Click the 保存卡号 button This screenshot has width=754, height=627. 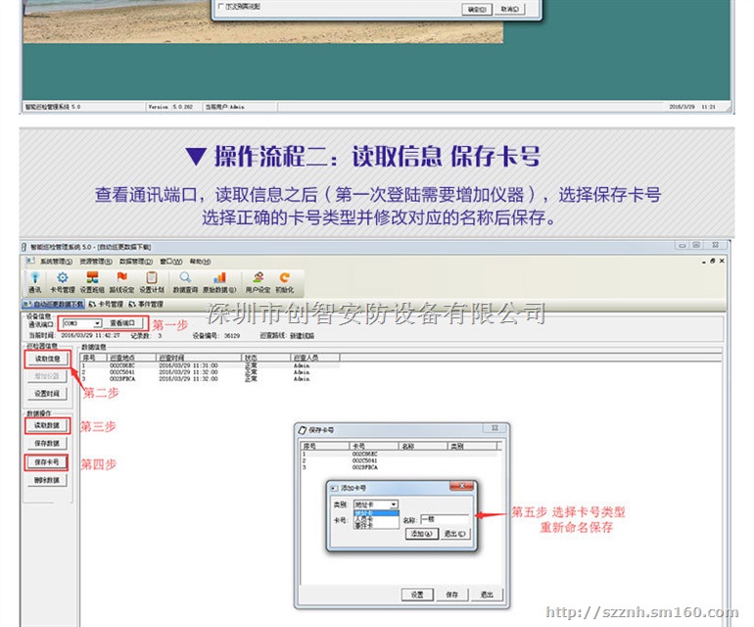pyautogui.click(x=47, y=462)
